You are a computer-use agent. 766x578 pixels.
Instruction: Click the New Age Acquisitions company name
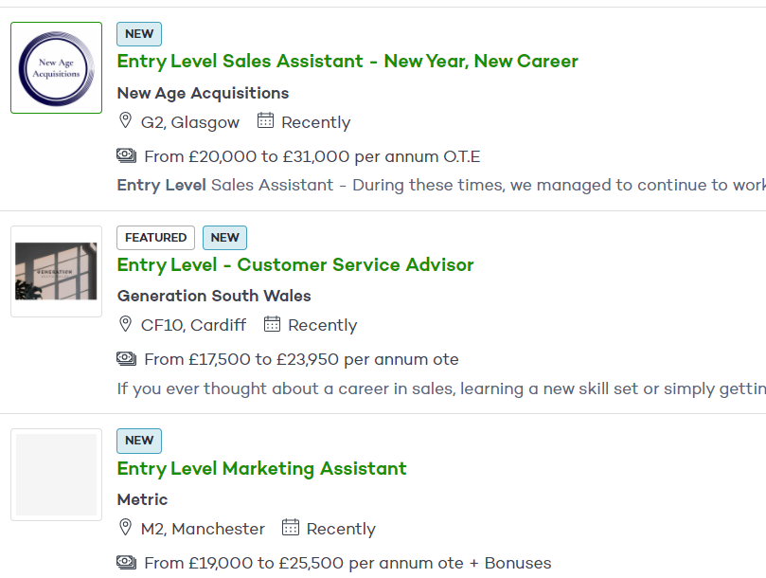pos(203,93)
